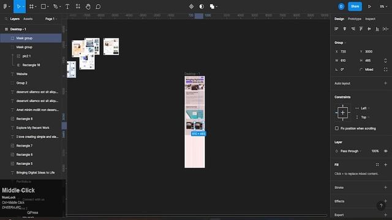Viewport: 392px width, 220px height.
Task: Open the Group type dropdown
Action: click(341, 43)
